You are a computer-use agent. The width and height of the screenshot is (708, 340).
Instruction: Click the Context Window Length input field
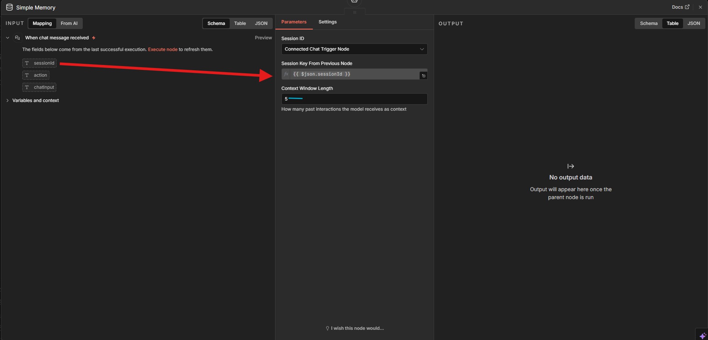(354, 99)
